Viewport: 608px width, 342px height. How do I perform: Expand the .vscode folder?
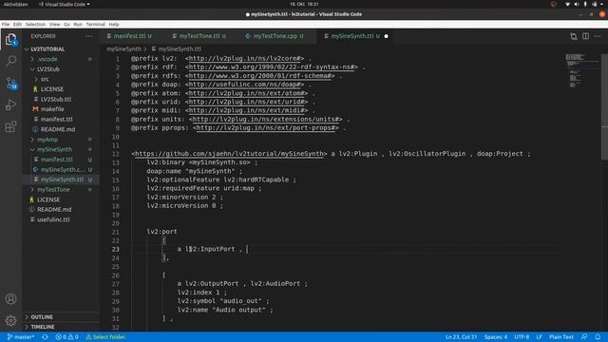tap(47, 59)
